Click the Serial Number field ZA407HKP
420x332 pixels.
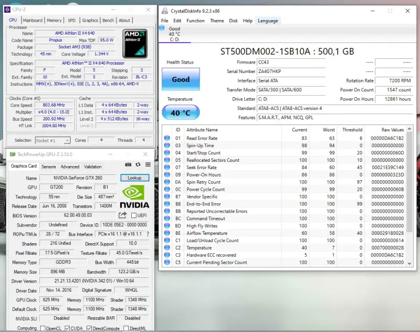click(x=291, y=71)
